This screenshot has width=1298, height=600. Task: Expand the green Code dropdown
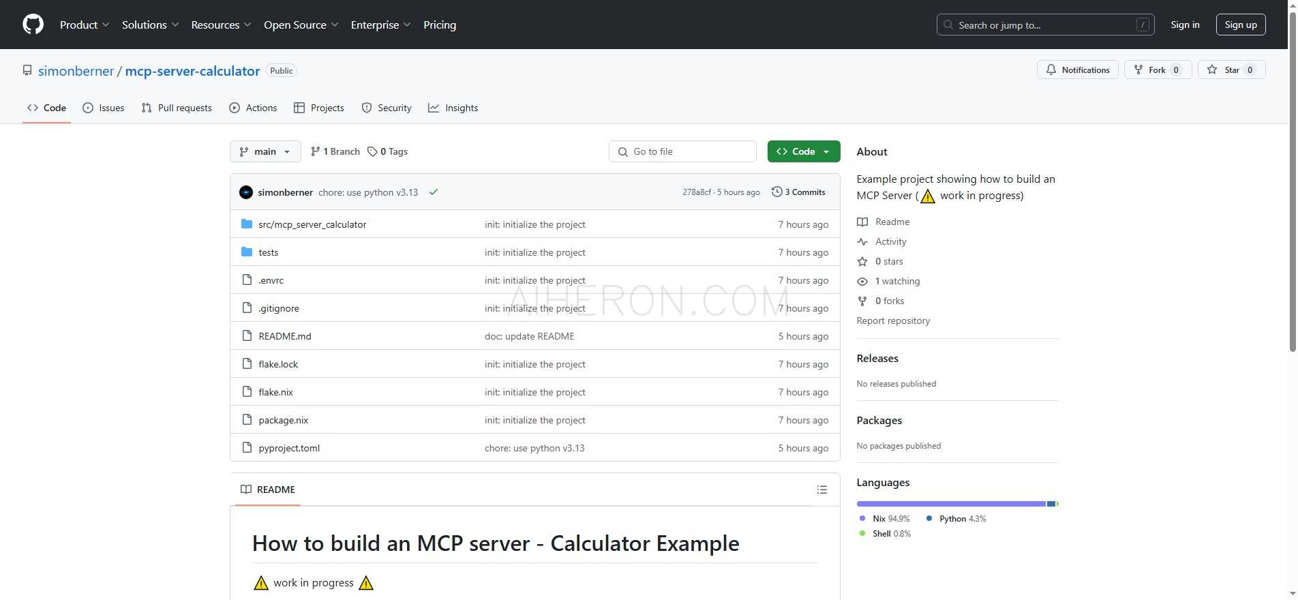point(803,151)
